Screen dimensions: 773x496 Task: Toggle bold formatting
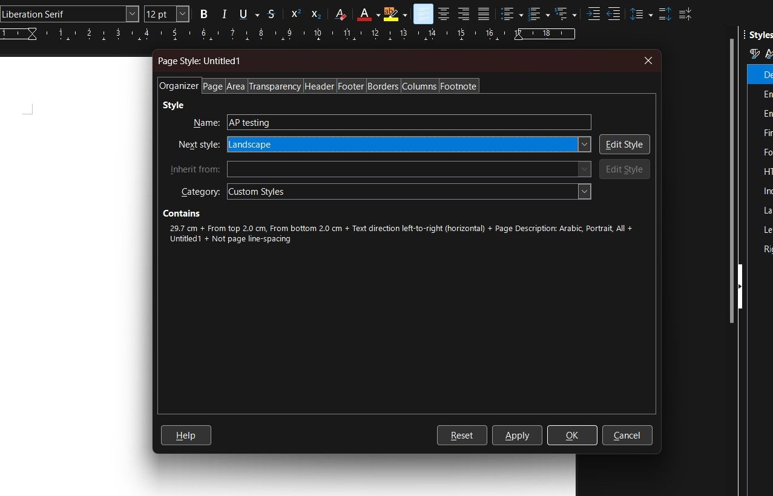coord(203,14)
